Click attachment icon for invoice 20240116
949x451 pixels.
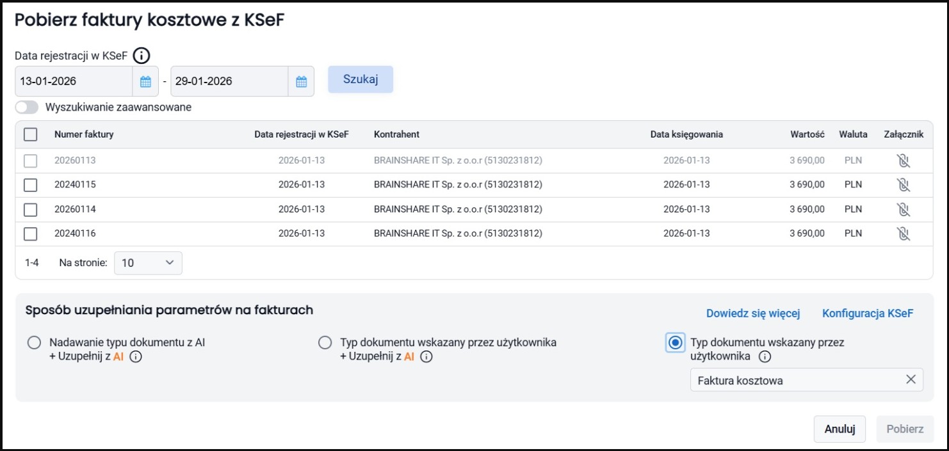tap(903, 233)
